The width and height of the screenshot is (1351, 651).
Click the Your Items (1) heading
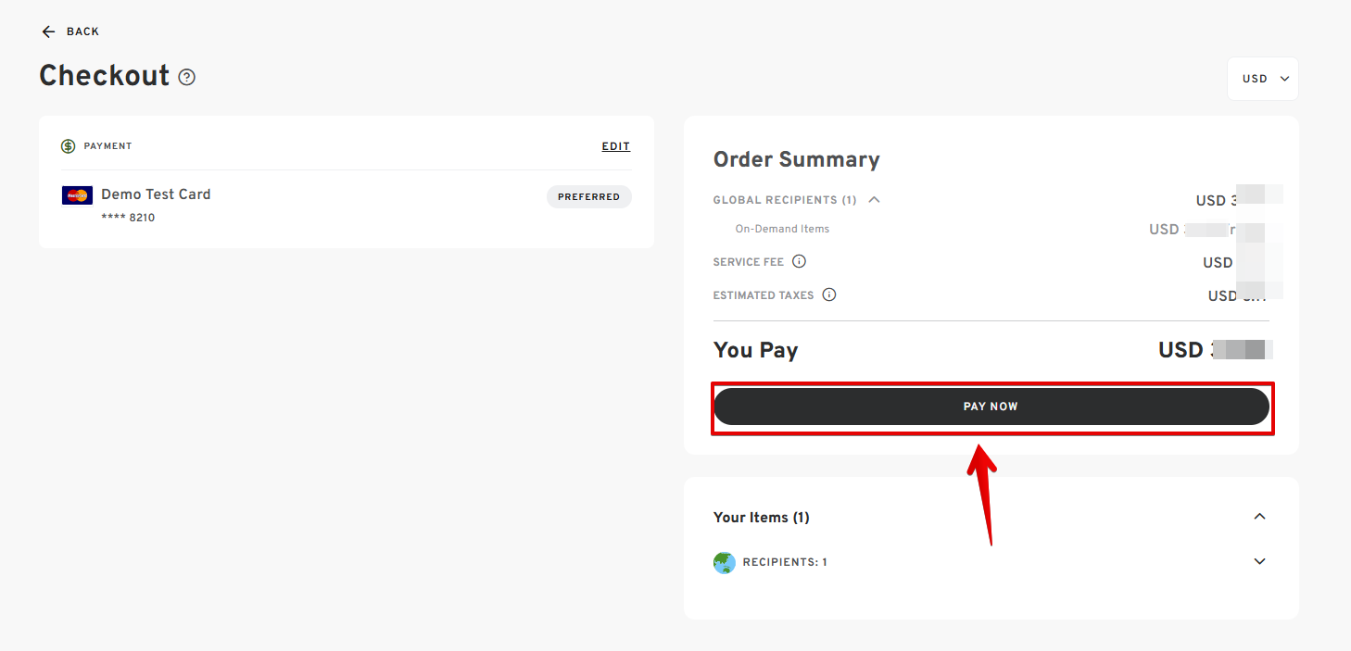761,518
